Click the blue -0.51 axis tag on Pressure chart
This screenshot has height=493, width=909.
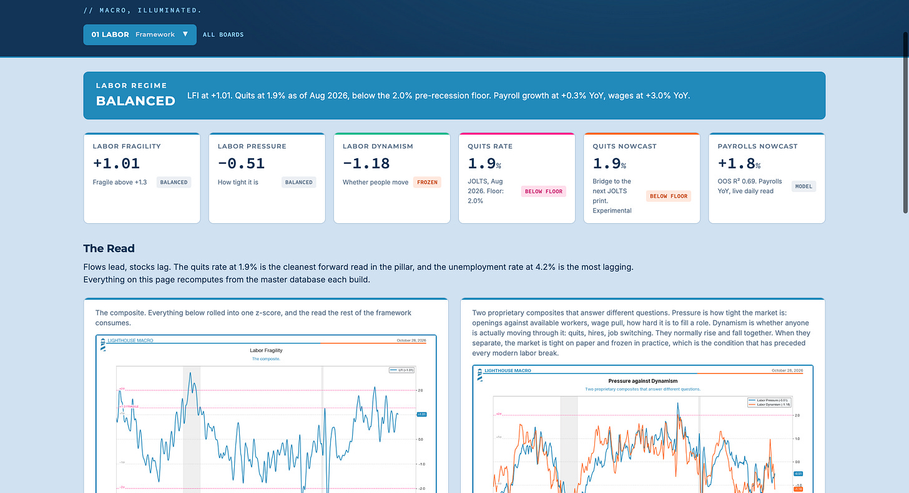click(x=798, y=474)
